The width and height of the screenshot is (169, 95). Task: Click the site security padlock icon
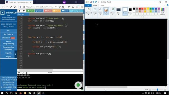[x=24, y=7]
